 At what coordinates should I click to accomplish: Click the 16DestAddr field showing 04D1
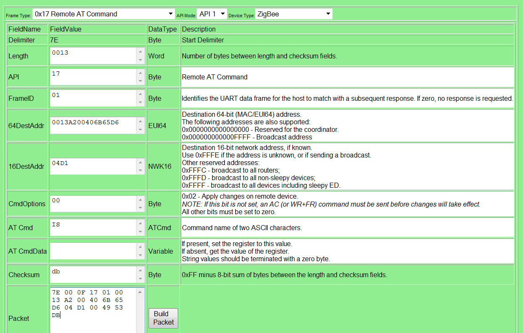tap(92, 166)
